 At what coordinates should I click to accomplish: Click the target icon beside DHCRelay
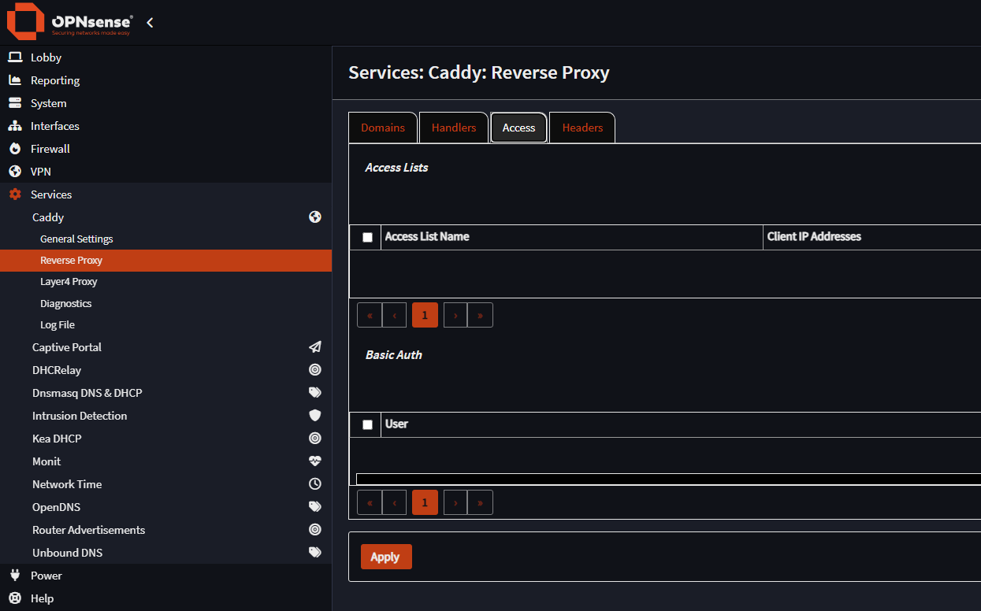[x=315, y=370]
